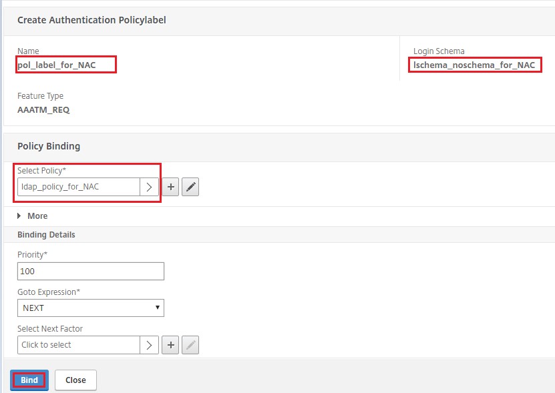Click the greyed pencil beside Select Next Factor
This screenshot has height=393, width=555.
tap(190, 345)
